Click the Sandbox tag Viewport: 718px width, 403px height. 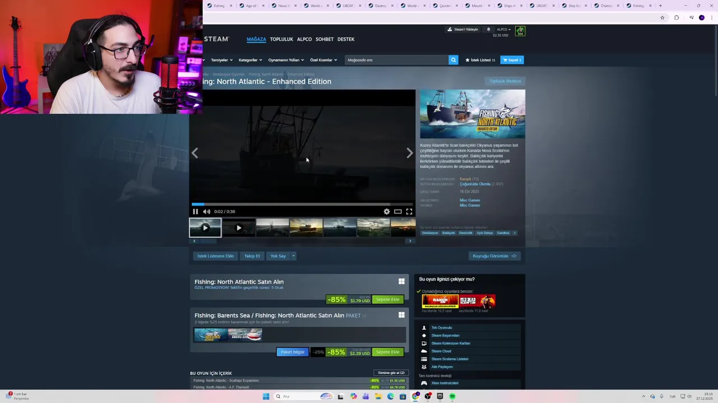click(x=503, y=233)
